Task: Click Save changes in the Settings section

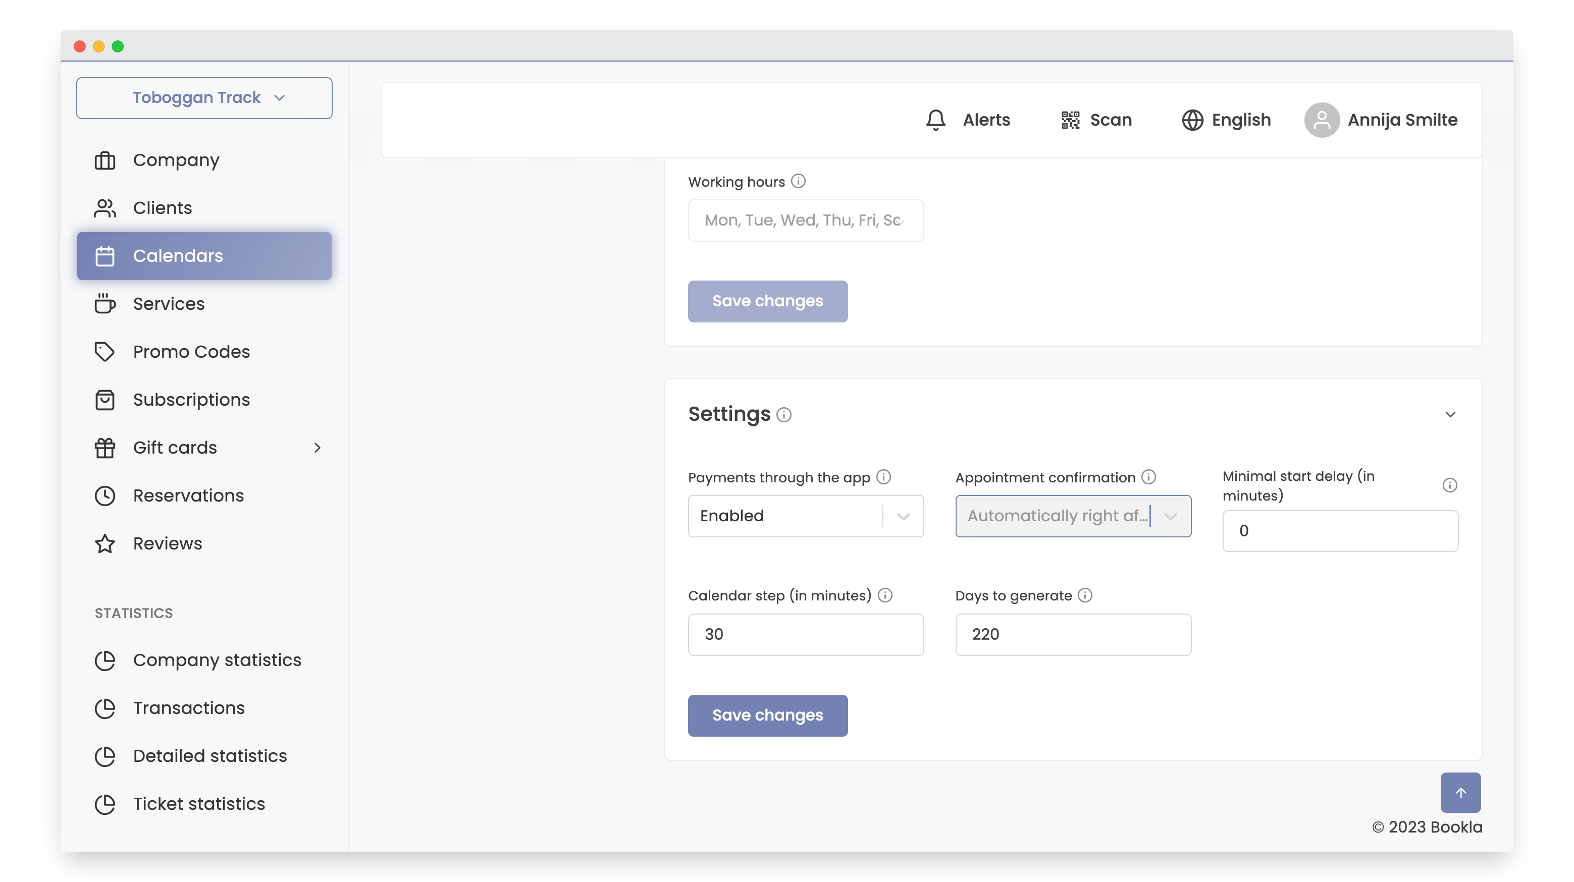Action: click(767, 715)
